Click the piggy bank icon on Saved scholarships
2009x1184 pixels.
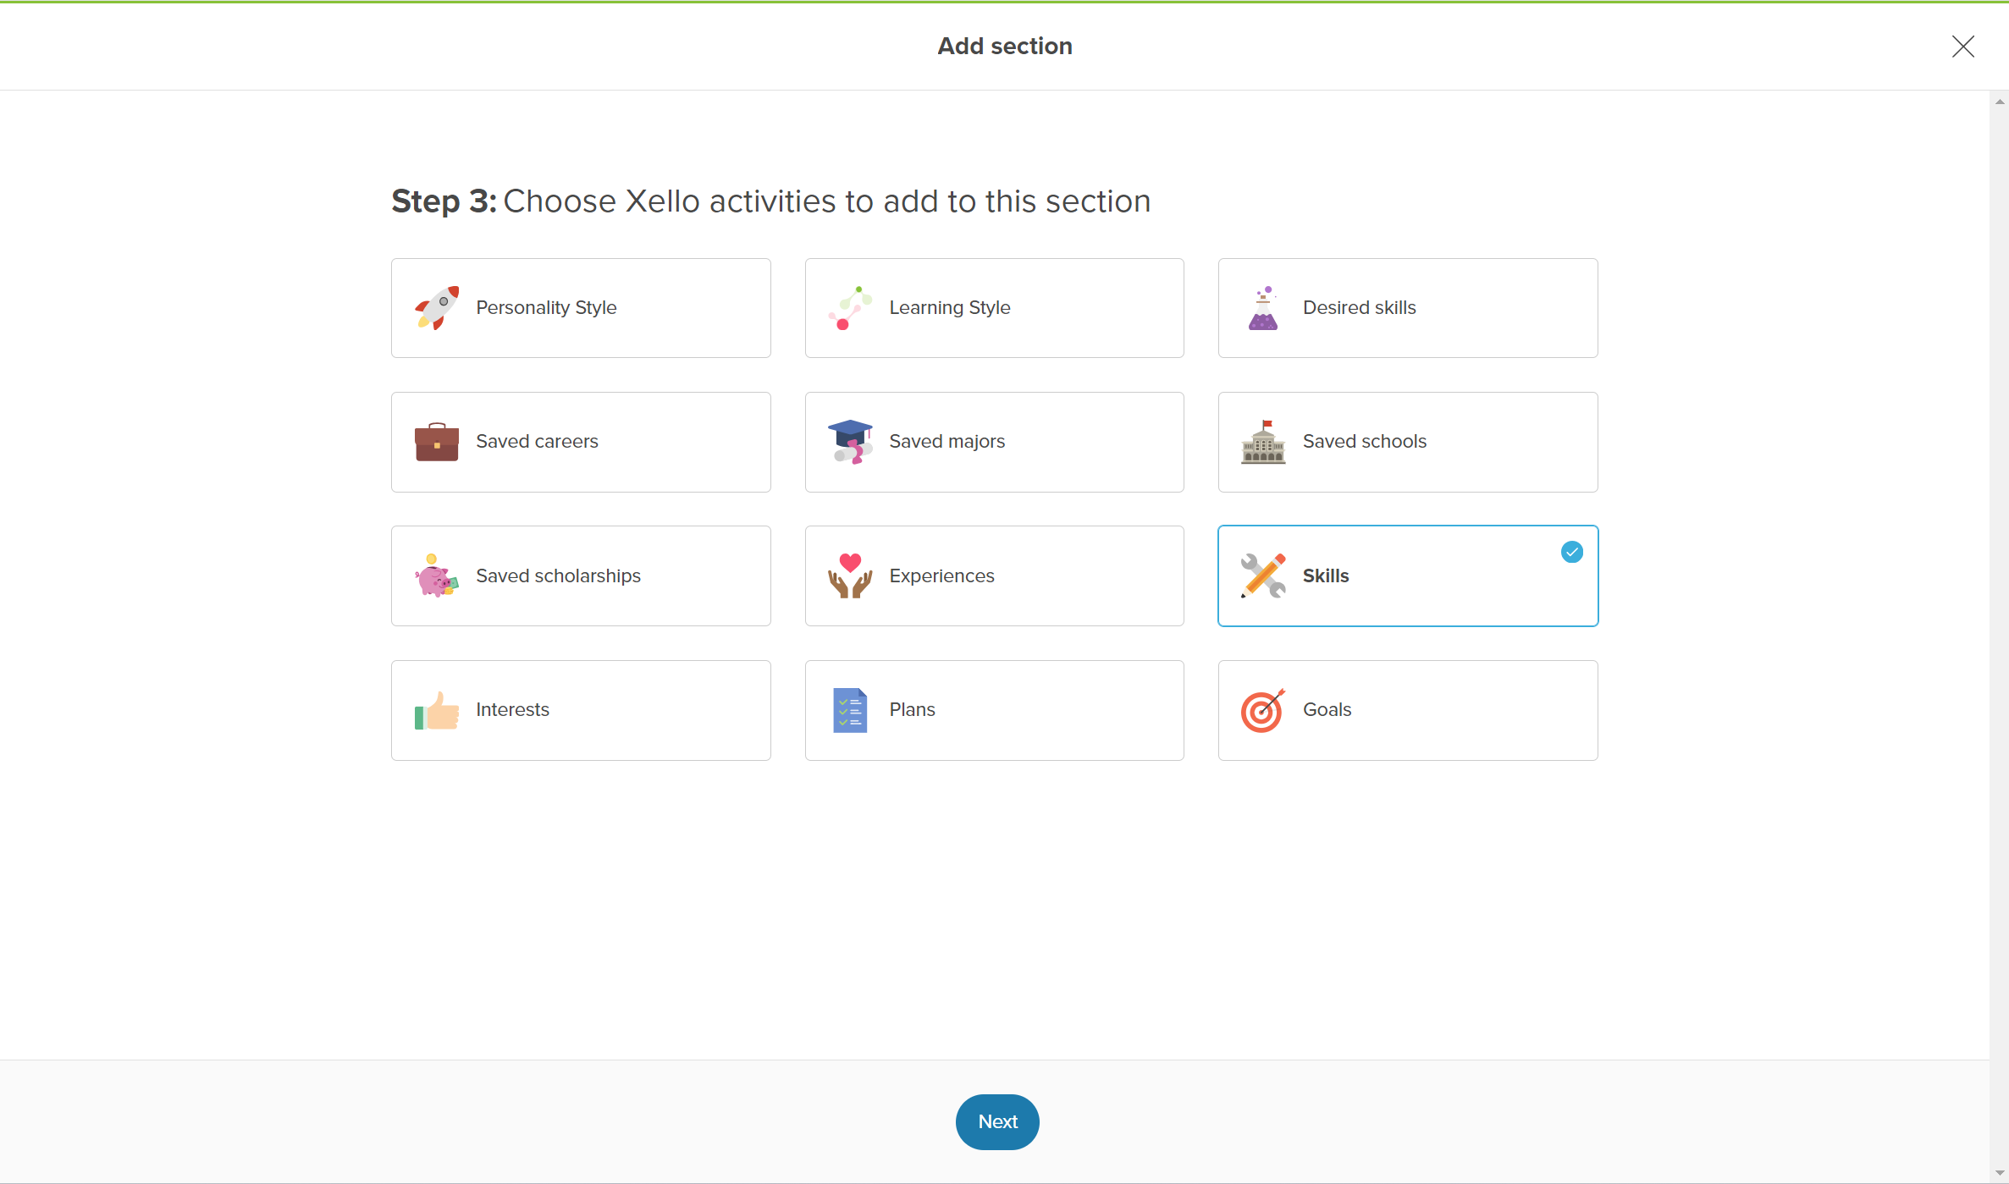click(x=436, y=575)
